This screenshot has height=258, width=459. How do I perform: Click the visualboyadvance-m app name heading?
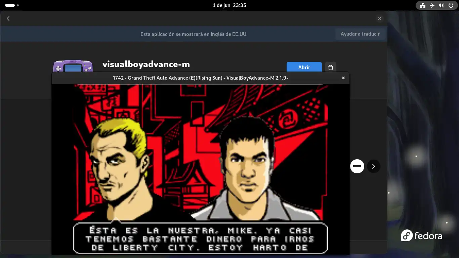[x=146, y=64]
